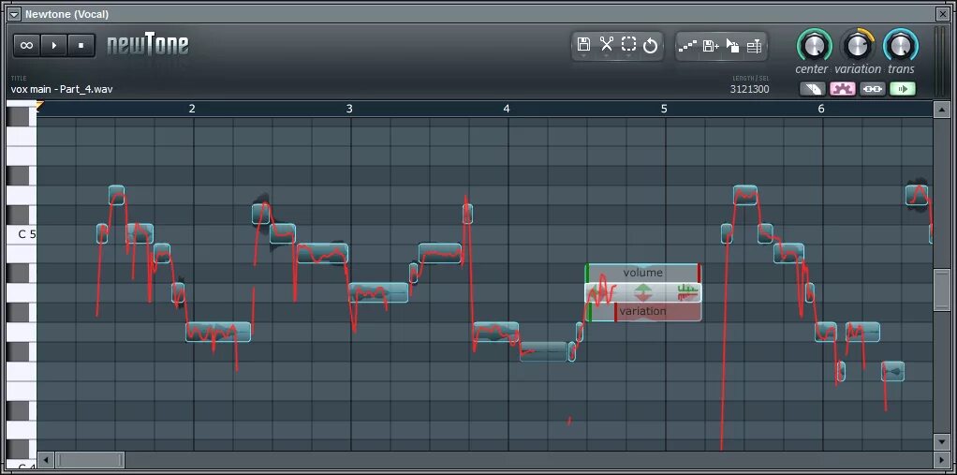
Task: Click the vertical scrollbar thumb
Action: pos(942,290)
